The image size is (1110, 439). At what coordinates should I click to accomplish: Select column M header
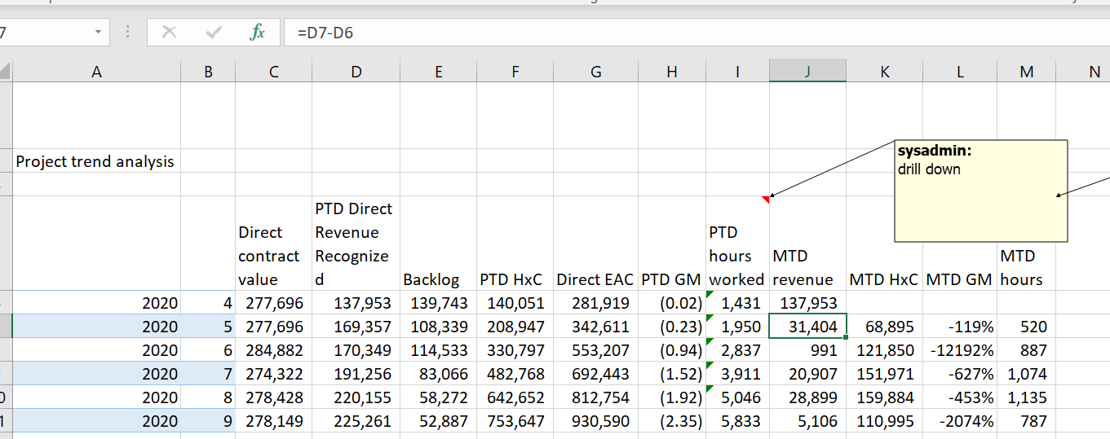(x=1026, y=72)
